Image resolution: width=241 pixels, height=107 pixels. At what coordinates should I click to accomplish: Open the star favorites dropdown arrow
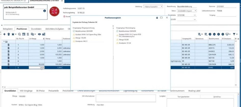(16, 35)
